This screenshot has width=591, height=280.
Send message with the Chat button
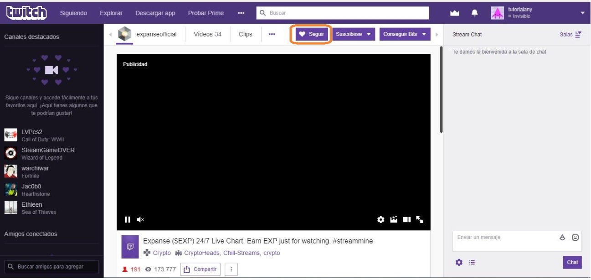pos(572,262)
